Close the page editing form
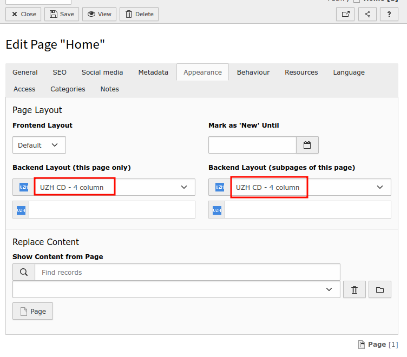407x357 pixels. [x=23, y=14]
